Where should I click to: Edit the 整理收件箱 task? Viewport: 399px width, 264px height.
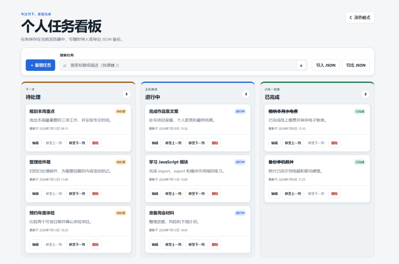(35, 193)
